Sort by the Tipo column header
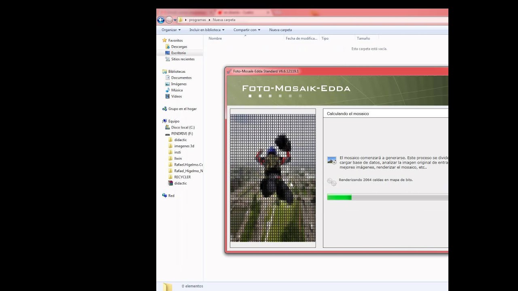The height and width of the screenshot is (291, 518). (325, 38)
